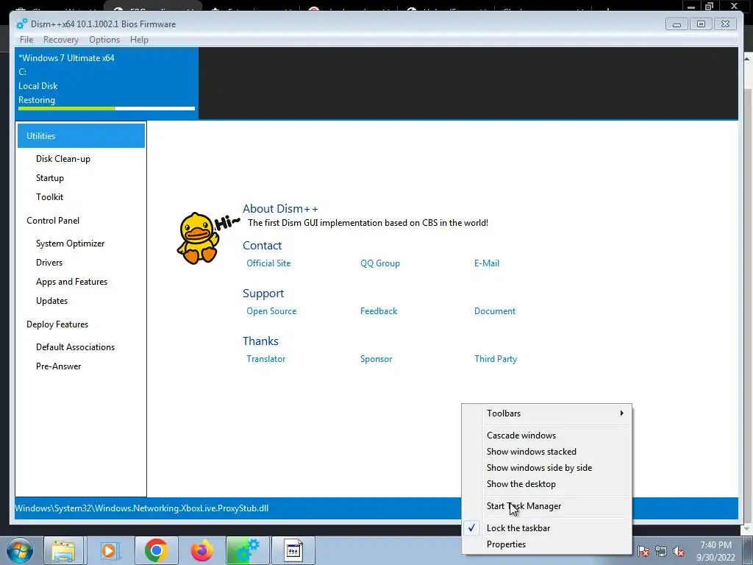Toggle the Lock the taskbar checkmark
753x565 pixels.
472,528
